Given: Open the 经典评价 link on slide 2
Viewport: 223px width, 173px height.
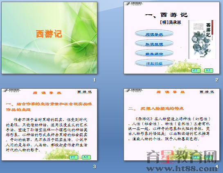Looking at the screenshot, I should coord(154,54).
